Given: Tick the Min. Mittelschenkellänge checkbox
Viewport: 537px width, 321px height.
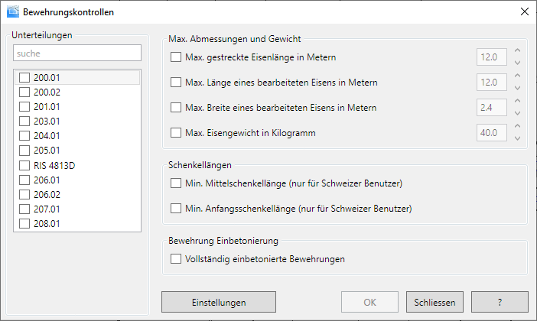Looking at the screenshot, I should coord(177,183).
